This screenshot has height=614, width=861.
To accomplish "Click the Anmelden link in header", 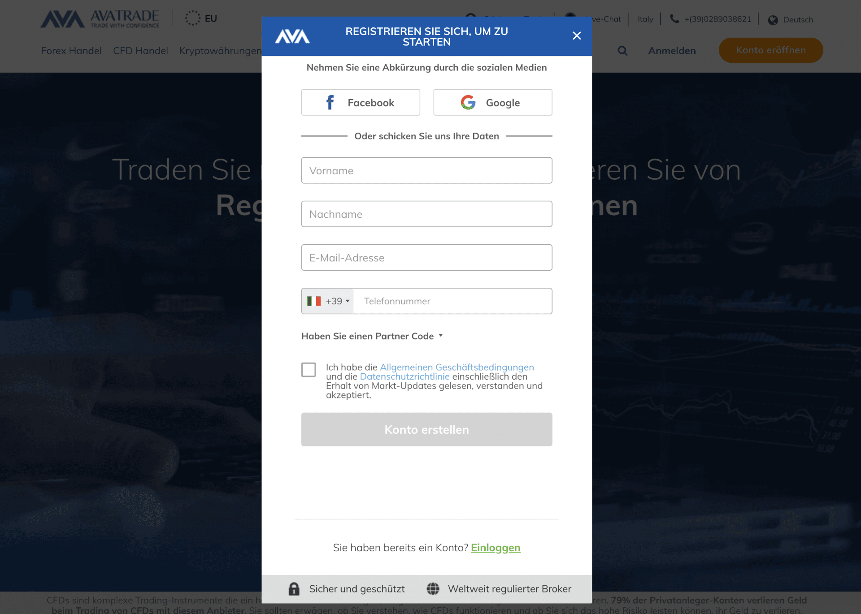I will click(x=672, y=51).
